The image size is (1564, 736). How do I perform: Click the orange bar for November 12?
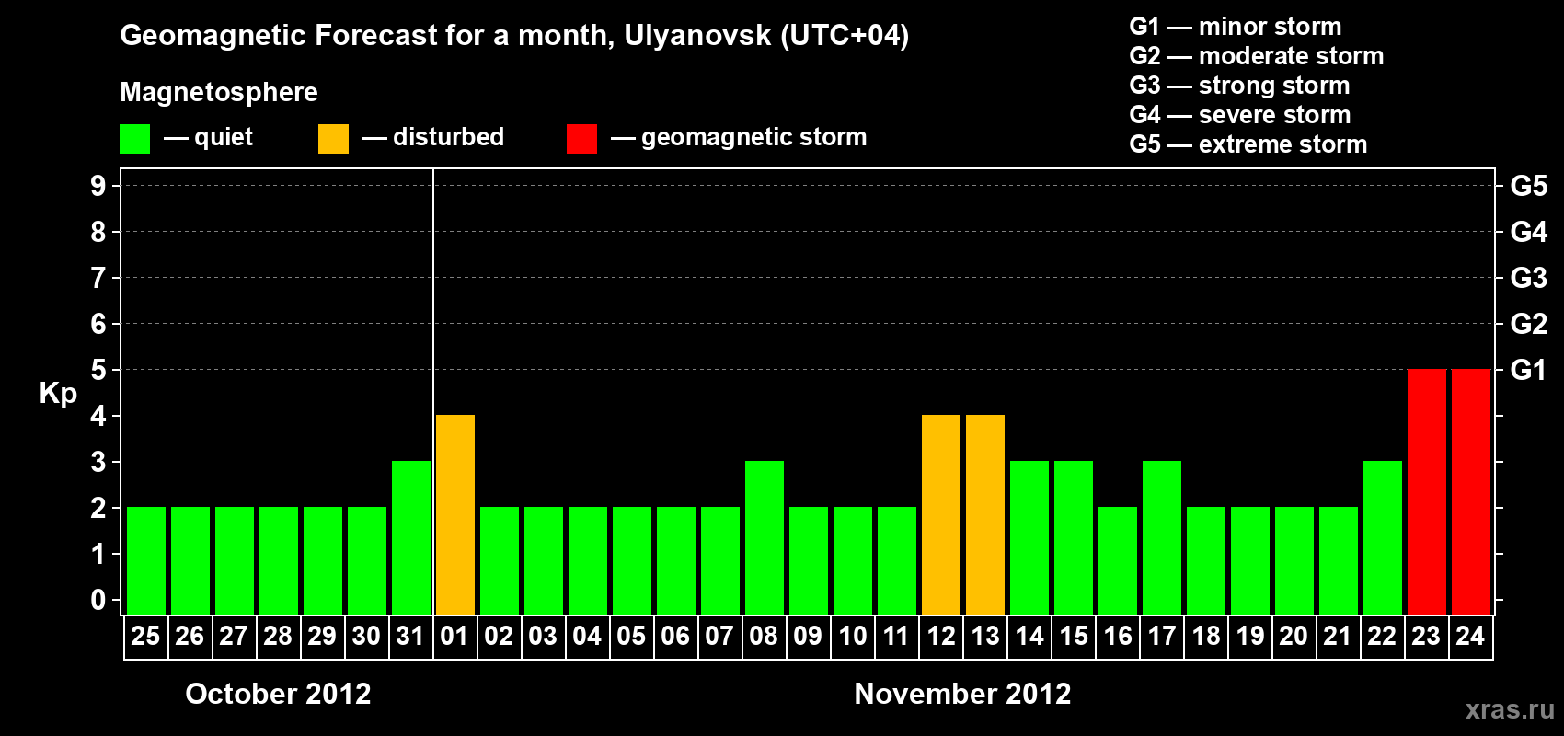click(941, 514)
